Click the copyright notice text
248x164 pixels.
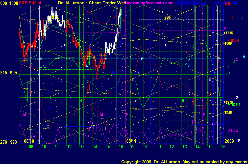[184, 161]
